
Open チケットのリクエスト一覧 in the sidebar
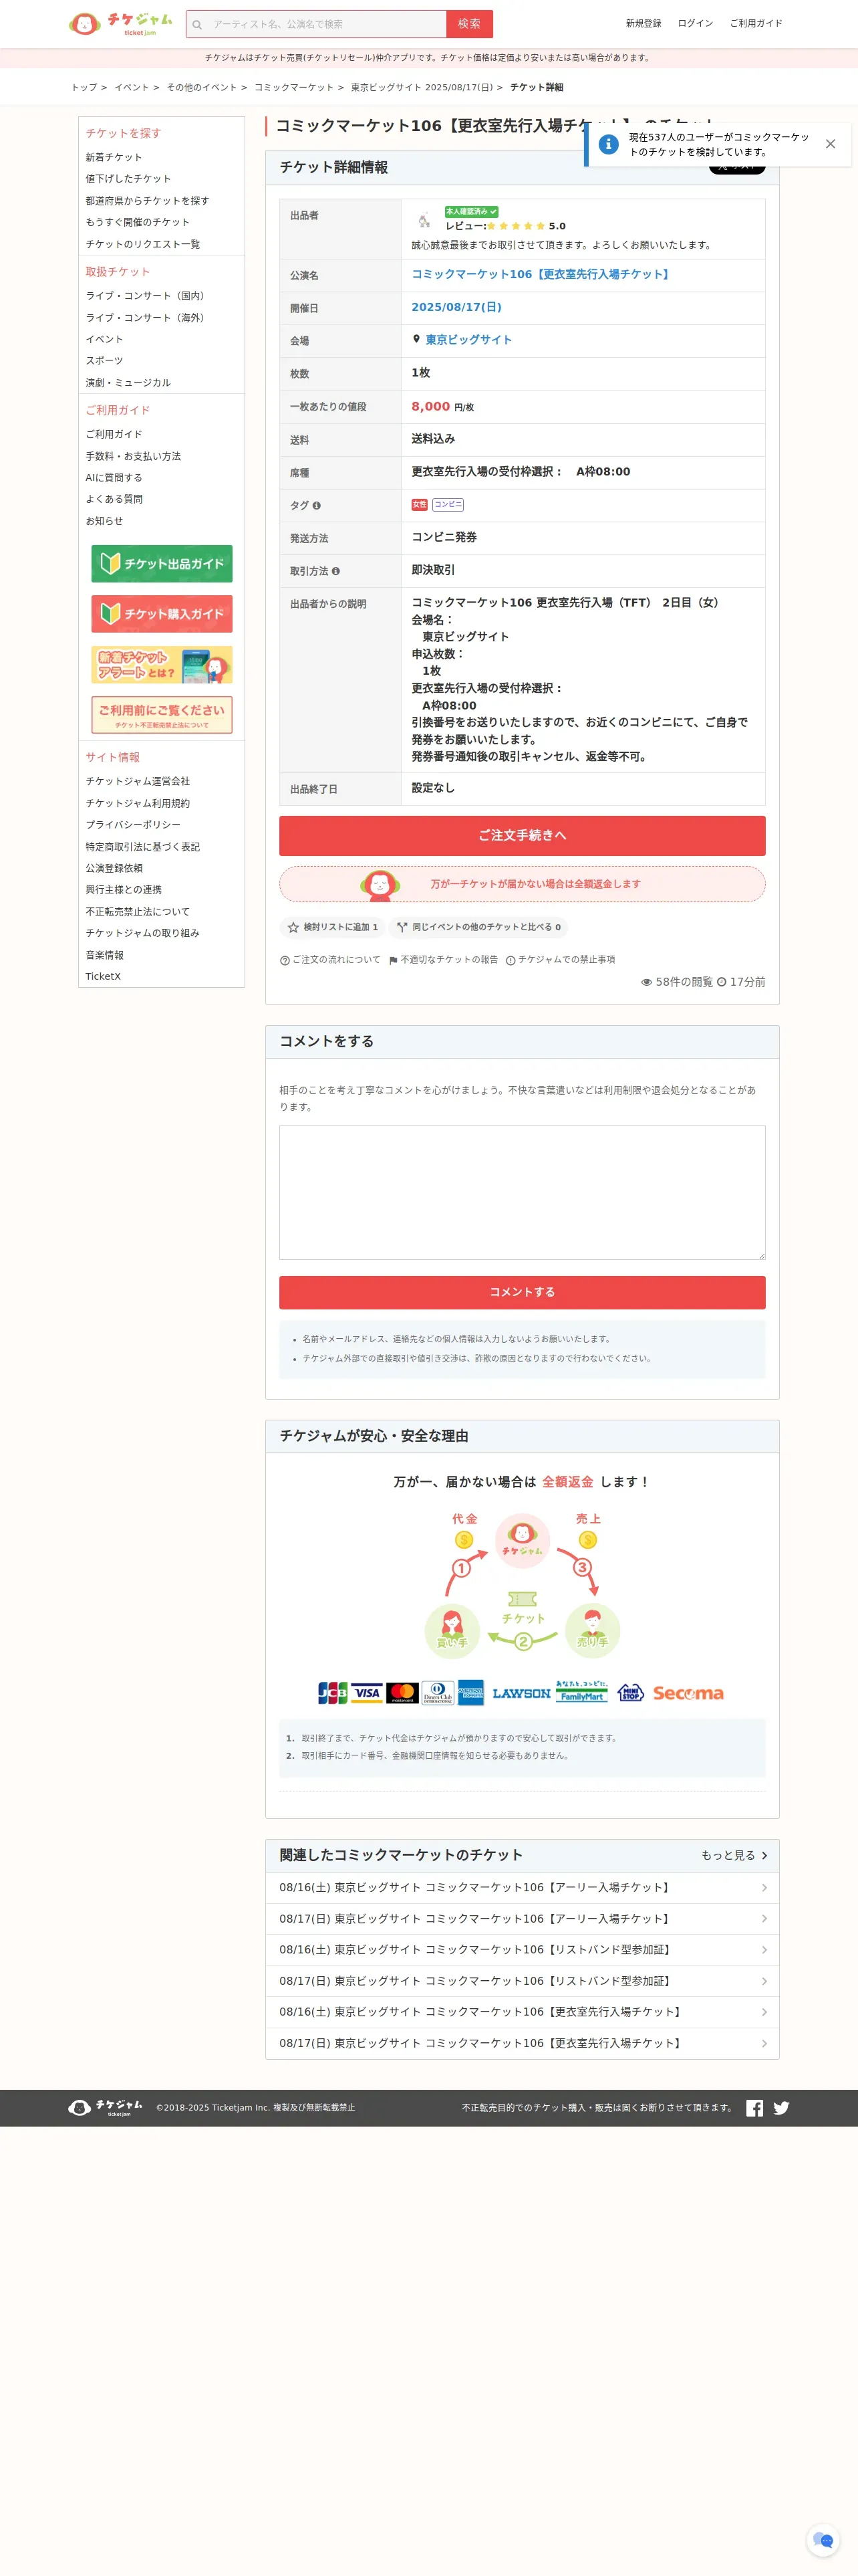[143, 244]
